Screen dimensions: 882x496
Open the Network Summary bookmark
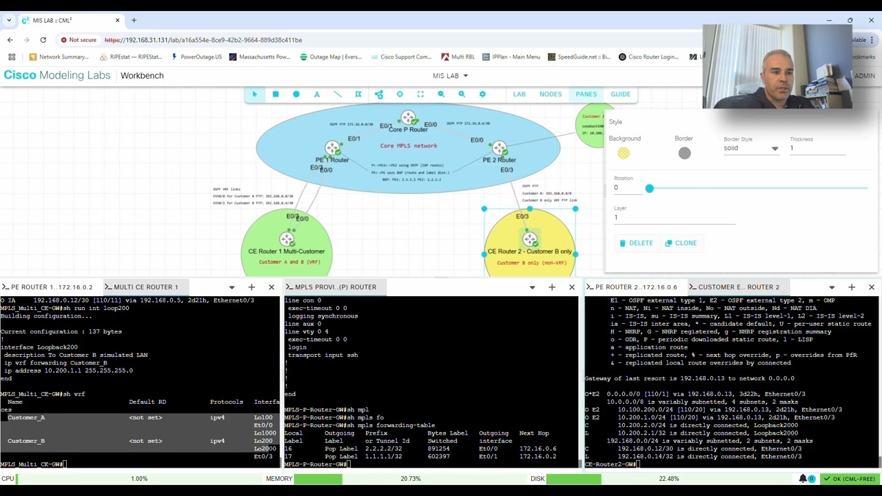click(x=59, y=57)
